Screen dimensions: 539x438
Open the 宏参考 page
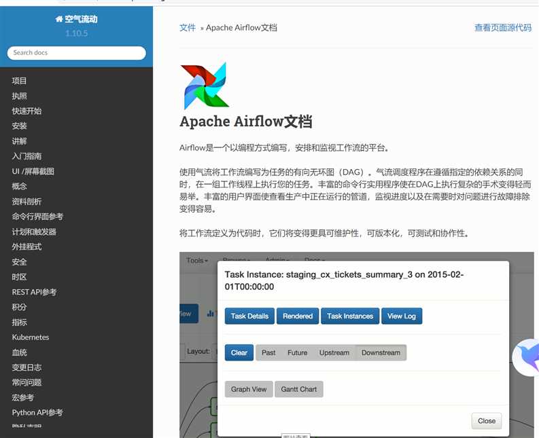pos(23,397)
